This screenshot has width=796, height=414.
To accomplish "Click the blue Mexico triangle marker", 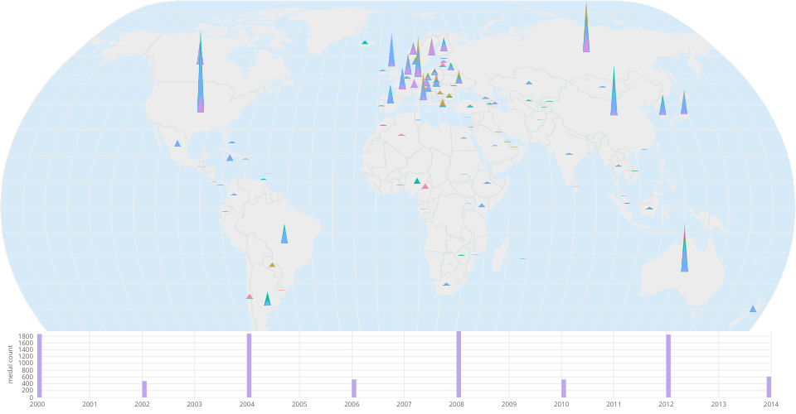I will [x=177, y=144].
